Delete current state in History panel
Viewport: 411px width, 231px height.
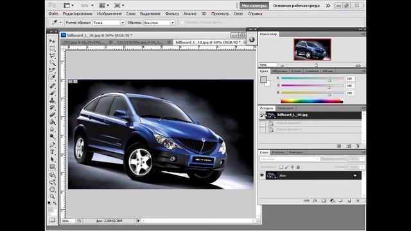tap(358, 146)
